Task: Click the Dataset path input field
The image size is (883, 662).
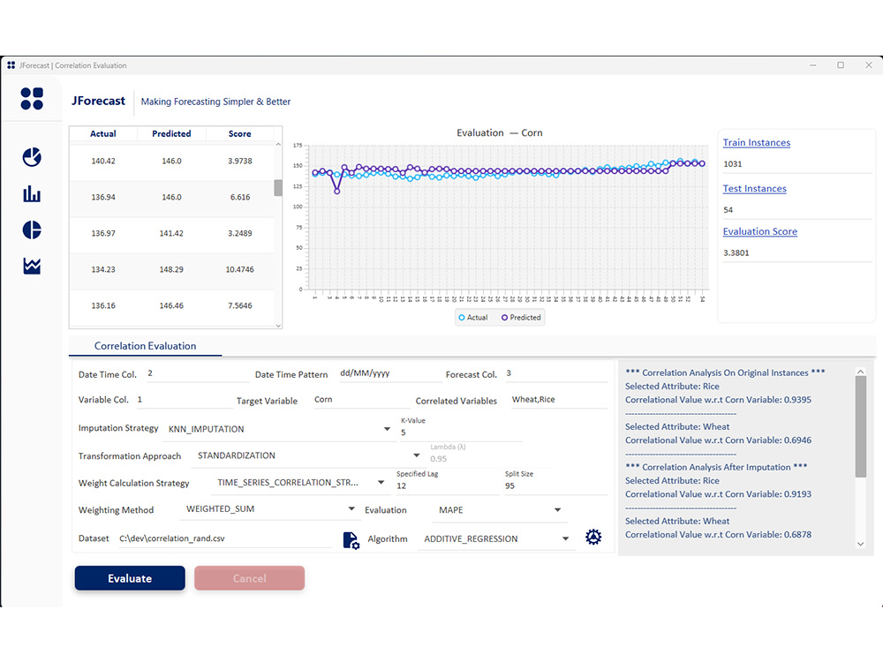Action: [x=225, y=538]
